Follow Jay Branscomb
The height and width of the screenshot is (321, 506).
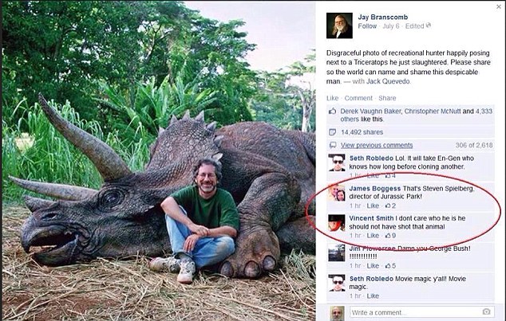(x=367, y=26)
